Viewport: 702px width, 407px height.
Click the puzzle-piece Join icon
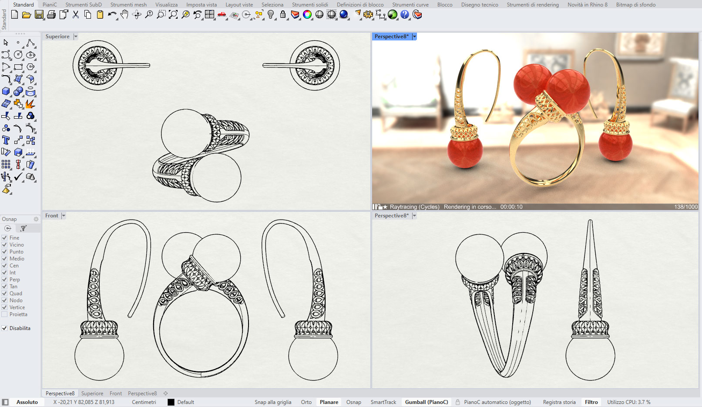pos(18,103)
